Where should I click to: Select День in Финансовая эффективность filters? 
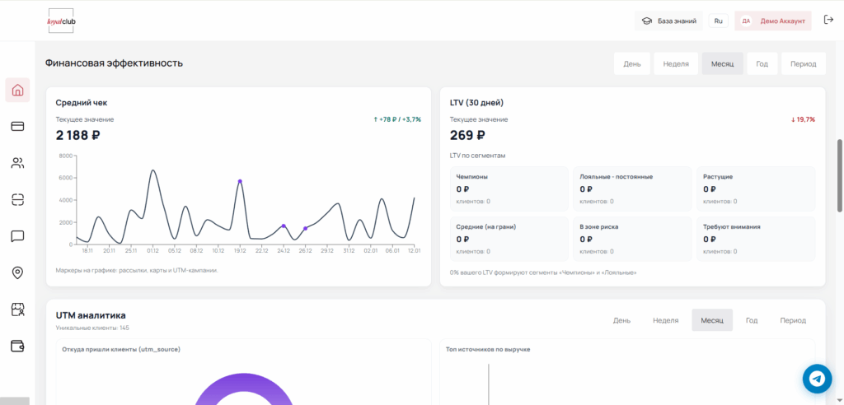[632, 63]
